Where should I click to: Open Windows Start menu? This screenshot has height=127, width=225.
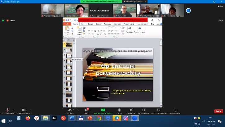[3, 121]
